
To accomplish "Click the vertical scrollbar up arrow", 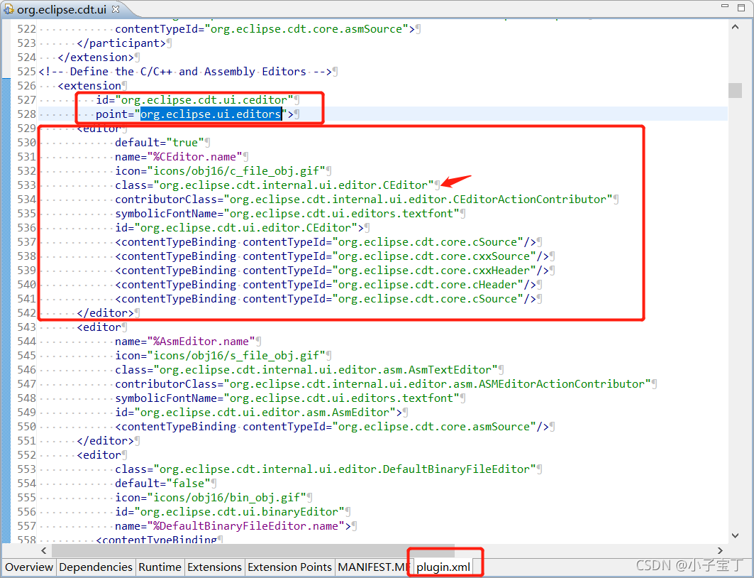I will [x=735, y=28].
